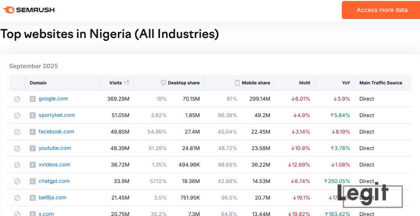The height and width of the screenshot is (216, 420).
Task: Click the MoM column header
Action: click(304, 82)
